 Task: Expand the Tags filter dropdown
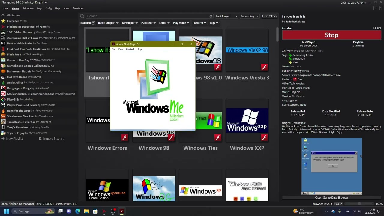pyautogui.click(x=214, y=23)
